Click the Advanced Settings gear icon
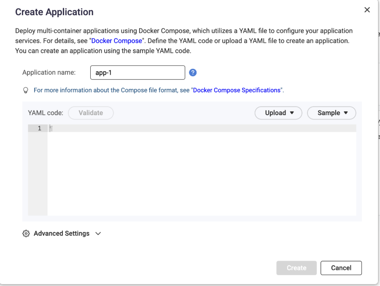Screen dimensions: 380x286 (x=26, y=233)
